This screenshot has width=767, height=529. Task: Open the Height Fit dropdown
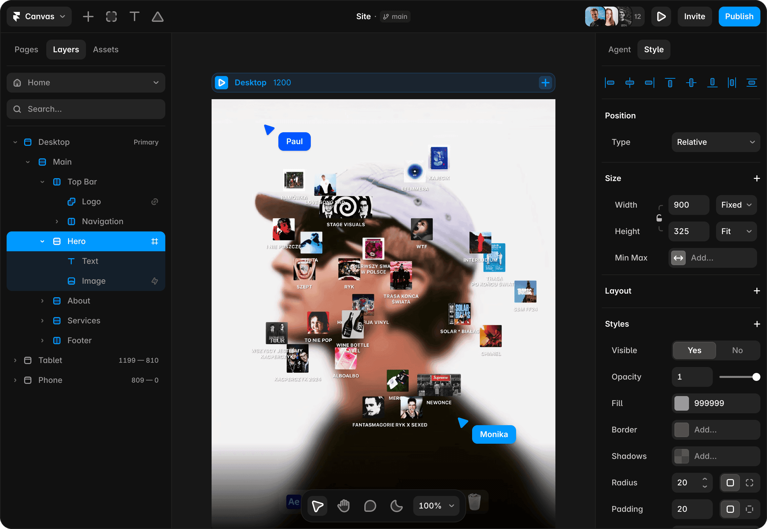click(x=736, y=231)
